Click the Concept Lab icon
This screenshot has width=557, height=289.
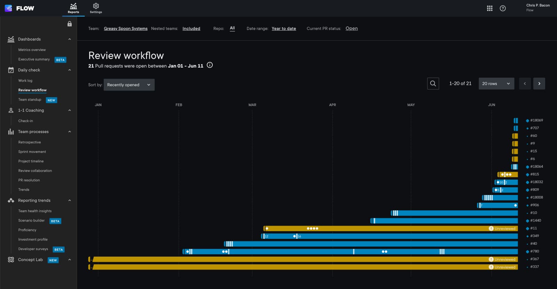click(x=11, y=260)
